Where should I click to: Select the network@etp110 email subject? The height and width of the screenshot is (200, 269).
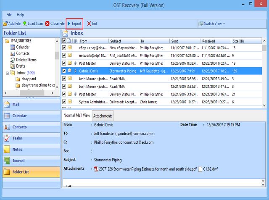click(x=123, y=55)
